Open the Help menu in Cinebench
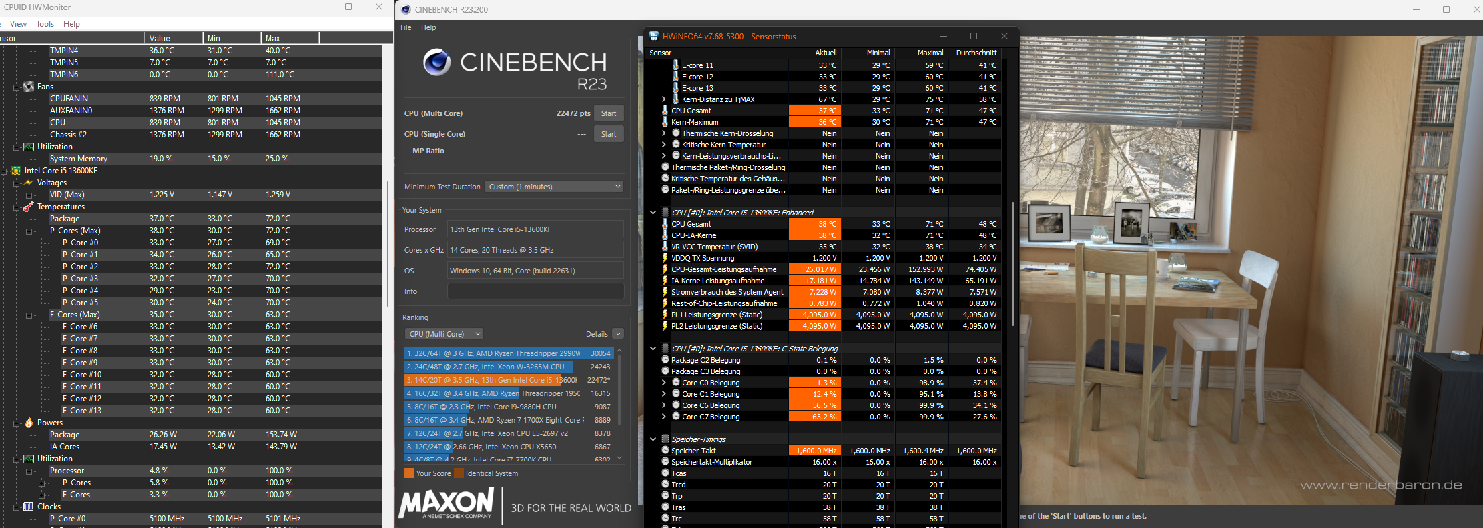The image size is (1483, 528). tap(428, 27)
